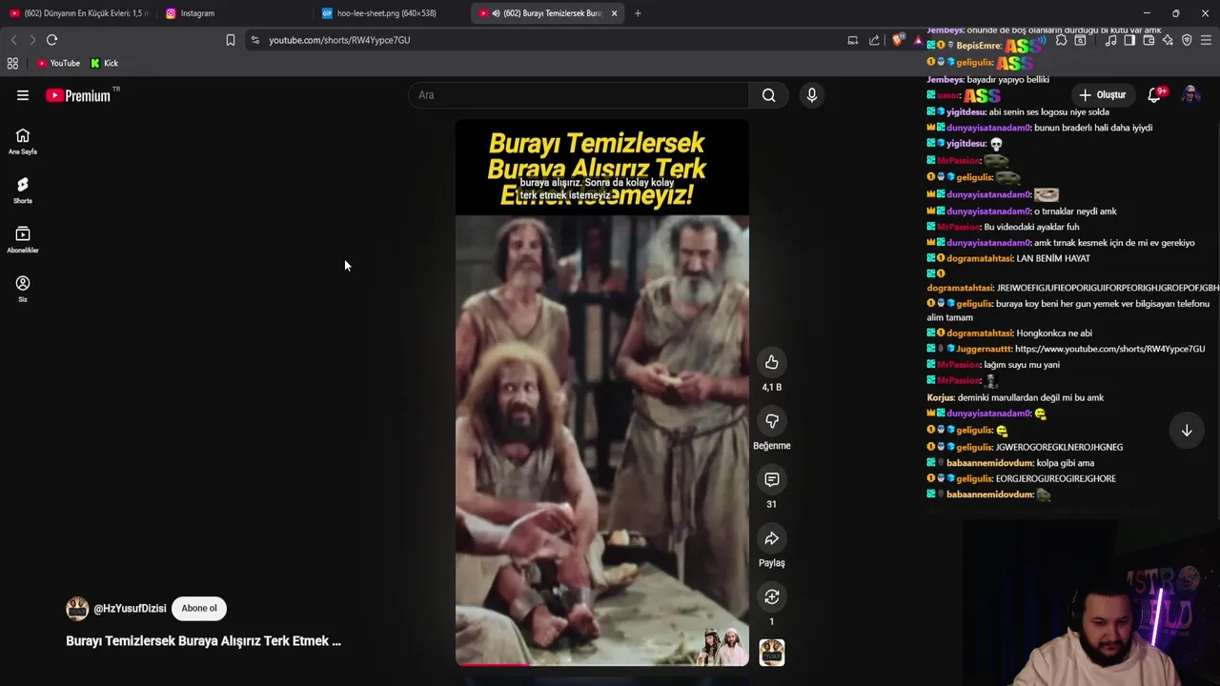
Task: Open the Brave Wallet icon
Action: pos(1149,40)
